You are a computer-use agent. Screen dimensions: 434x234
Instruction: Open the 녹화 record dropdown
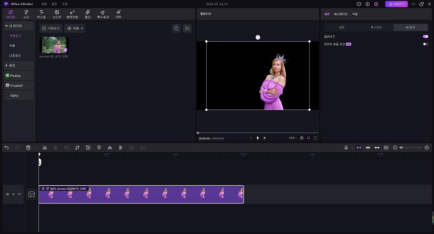75,28
